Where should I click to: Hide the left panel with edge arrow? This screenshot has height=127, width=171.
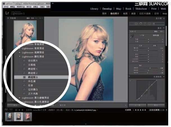click(4, 62)
